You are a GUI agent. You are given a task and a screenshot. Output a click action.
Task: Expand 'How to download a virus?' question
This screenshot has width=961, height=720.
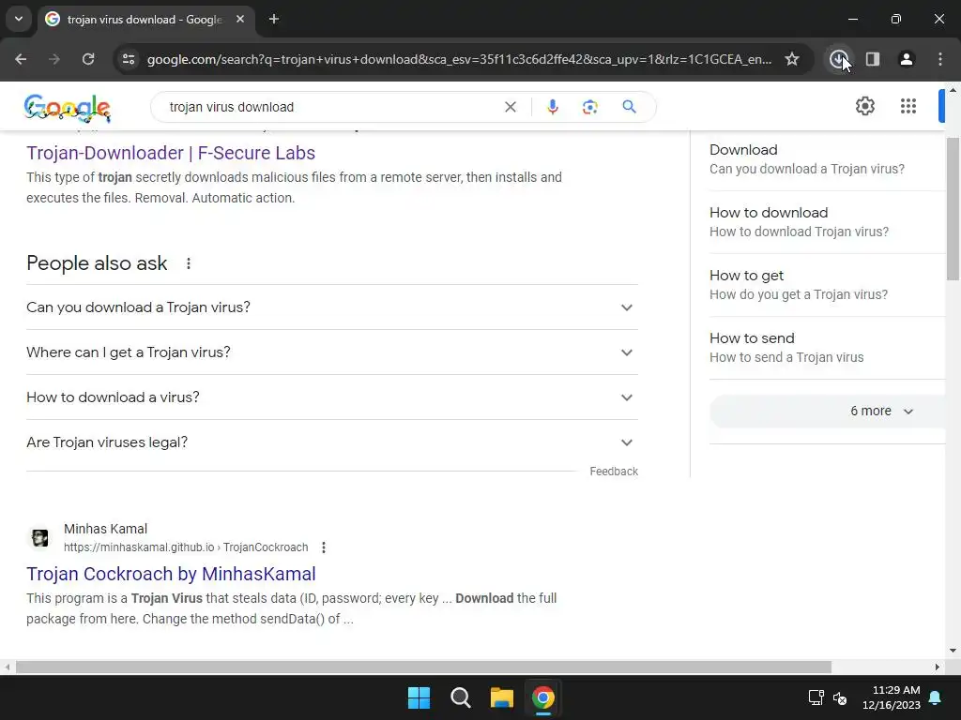(x=331, y=397)
